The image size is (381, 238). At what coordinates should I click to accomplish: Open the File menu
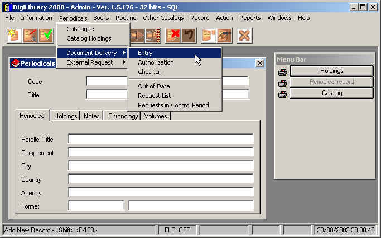click(9, 18)
